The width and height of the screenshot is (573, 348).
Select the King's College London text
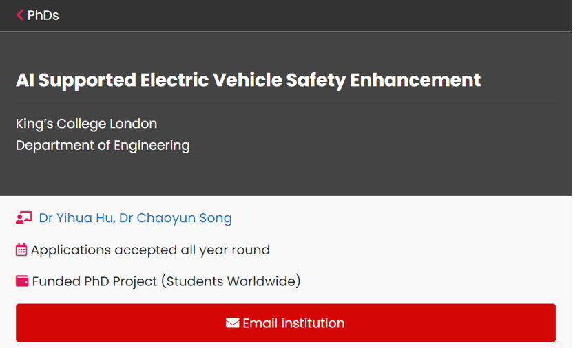[x=86, y=124]
